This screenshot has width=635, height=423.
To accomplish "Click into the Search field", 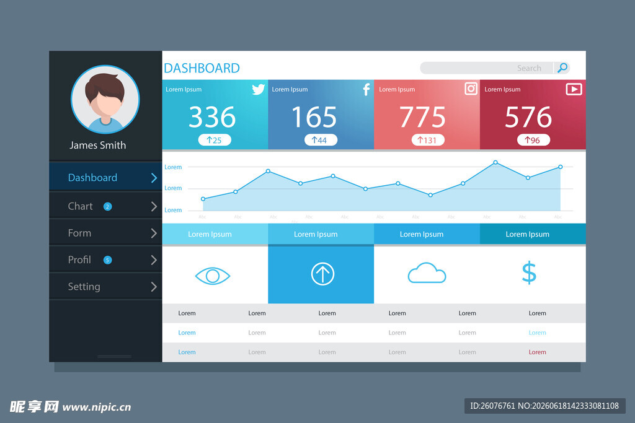I will 486,68.
